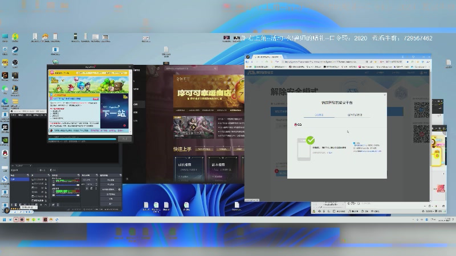This screenshot has width=456, height=256.
Task: Click the move source up arrow in OBS sources toolbar
Action: coord(46,205)
